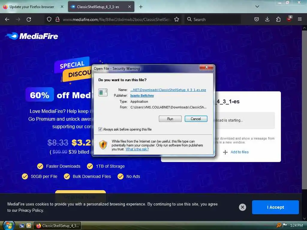Click the security shield warning icon
Screen dimensions: 307x230
(x=103, y=145)
